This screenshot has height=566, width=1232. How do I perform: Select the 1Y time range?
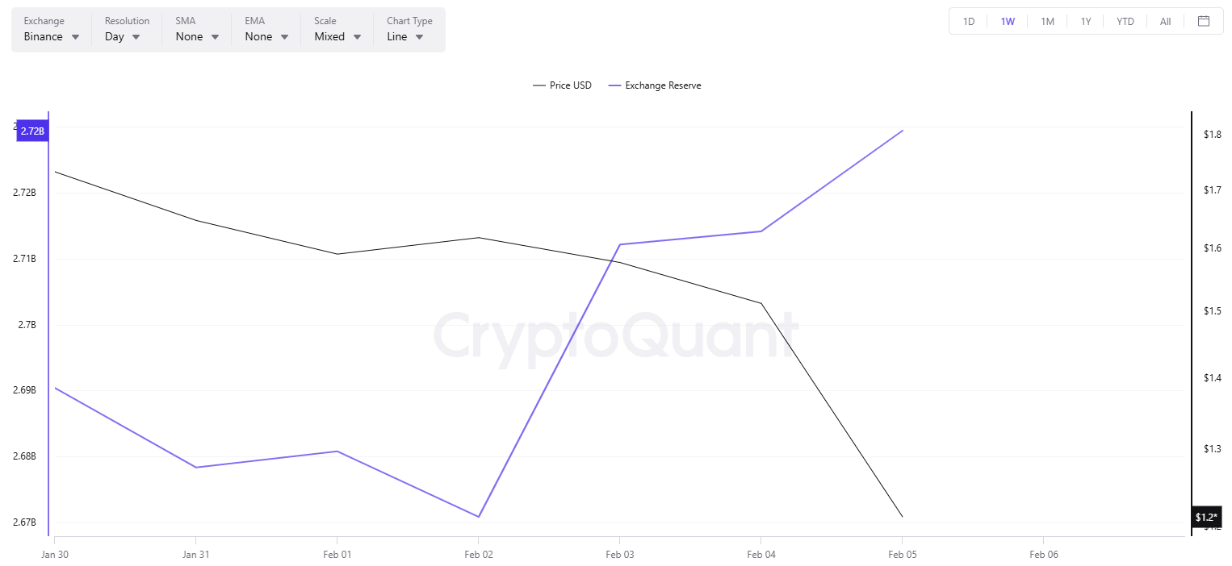click(x=1086, y=21)
